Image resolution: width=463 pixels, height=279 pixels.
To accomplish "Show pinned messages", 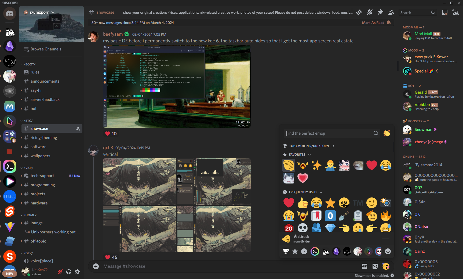I will (380, 12).
